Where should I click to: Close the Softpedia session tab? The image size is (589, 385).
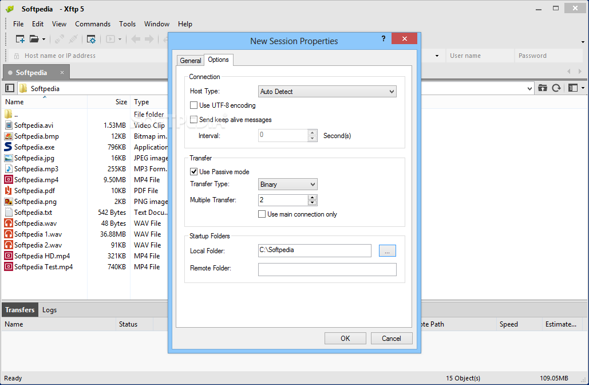(x=62, y=73)
